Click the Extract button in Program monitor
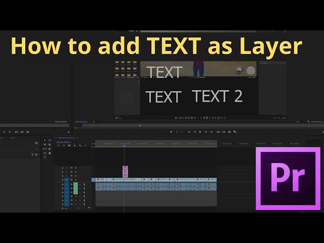This screenshot has height=243, width=324. point(224,132)
